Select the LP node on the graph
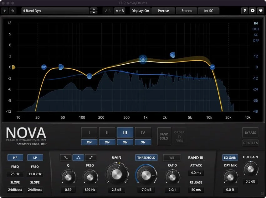The image size is (266, 198). [212, 67]
